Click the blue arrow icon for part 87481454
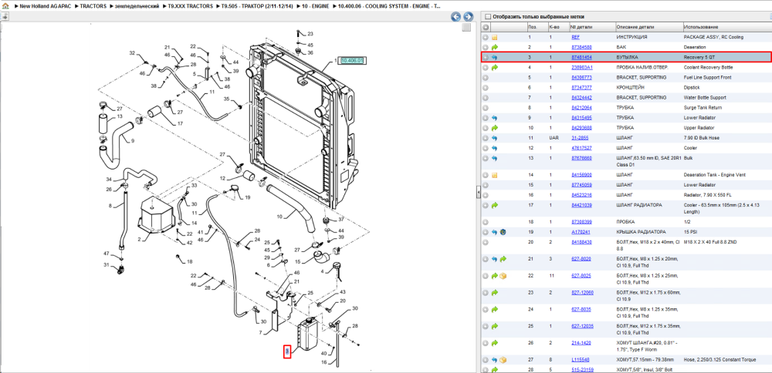The width and height of the screenshot is (772, 373). (x=495, y=58)
